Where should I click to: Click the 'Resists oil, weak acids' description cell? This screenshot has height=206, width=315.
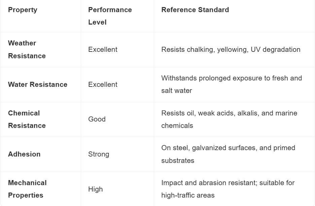(229, 119)
